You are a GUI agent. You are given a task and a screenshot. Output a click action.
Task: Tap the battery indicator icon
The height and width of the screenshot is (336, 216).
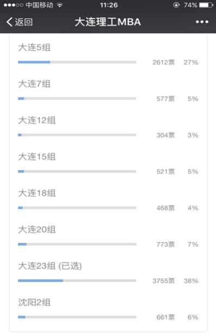pos(206,5)
